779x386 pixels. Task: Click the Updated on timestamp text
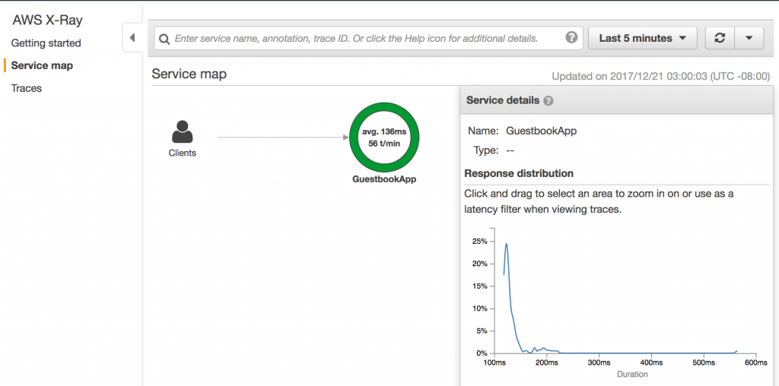coord(661,77)
